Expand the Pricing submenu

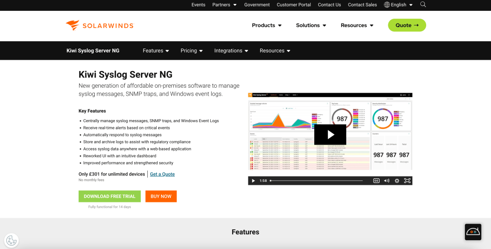click(191, 50)
